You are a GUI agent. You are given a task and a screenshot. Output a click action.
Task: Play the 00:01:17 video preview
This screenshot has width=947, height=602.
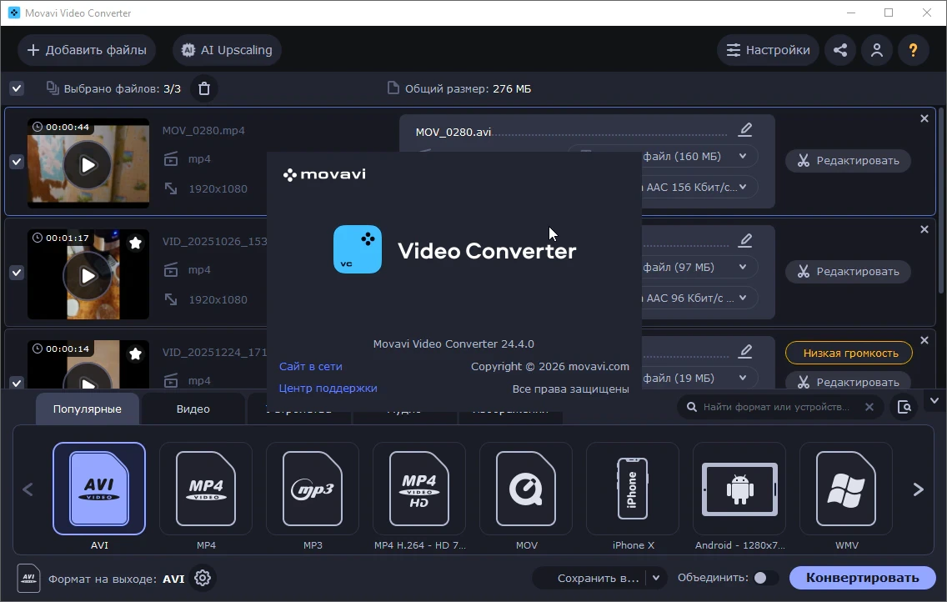click(x=88, y=276)
